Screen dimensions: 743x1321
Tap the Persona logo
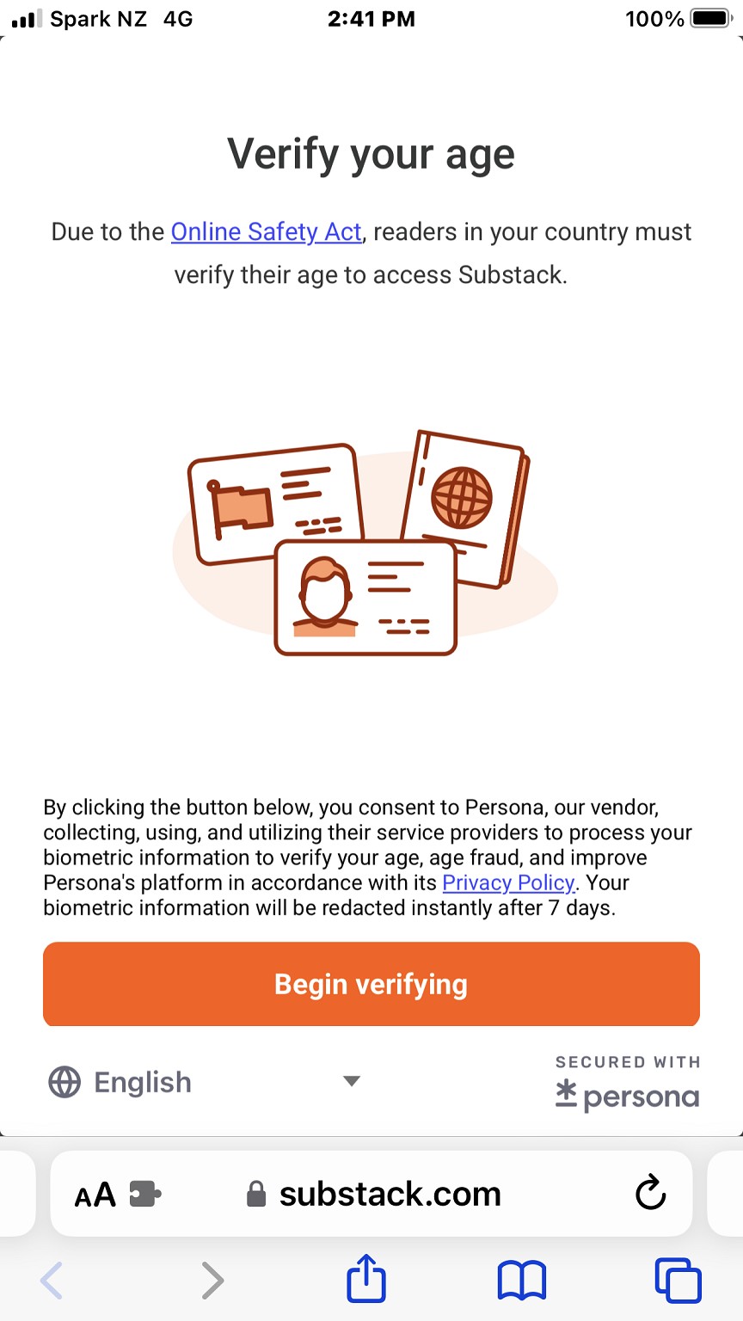coord(628,1096)
